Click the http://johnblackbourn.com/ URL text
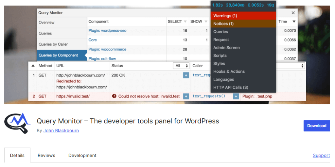The width and height of the screenshot is (335, 167). [x=81, y=75]
